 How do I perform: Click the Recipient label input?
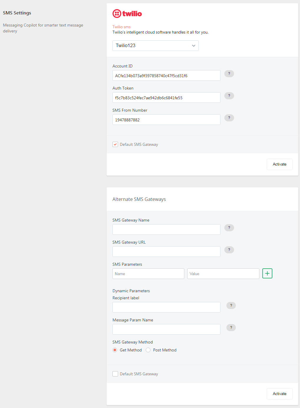[x=166, y=307]
